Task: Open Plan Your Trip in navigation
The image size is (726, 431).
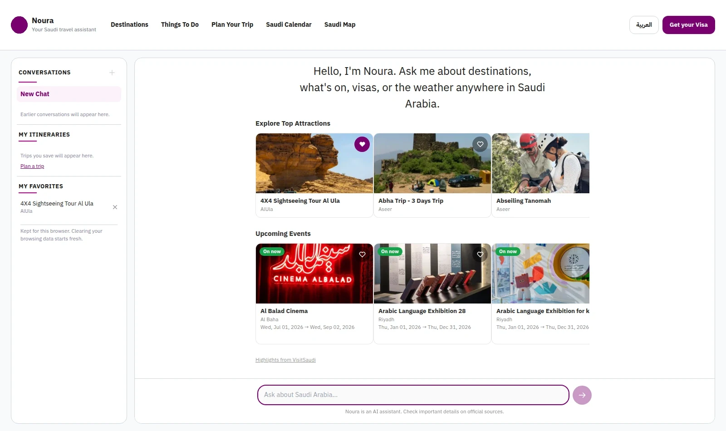Action: click(x=232, y=24)
